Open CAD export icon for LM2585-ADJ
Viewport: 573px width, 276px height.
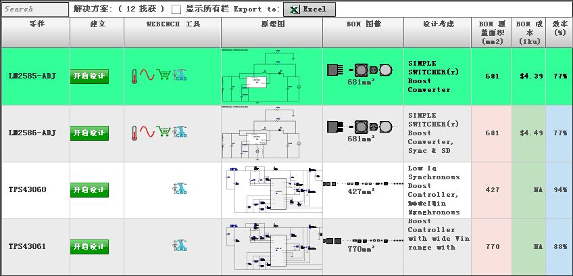[180, 75]
